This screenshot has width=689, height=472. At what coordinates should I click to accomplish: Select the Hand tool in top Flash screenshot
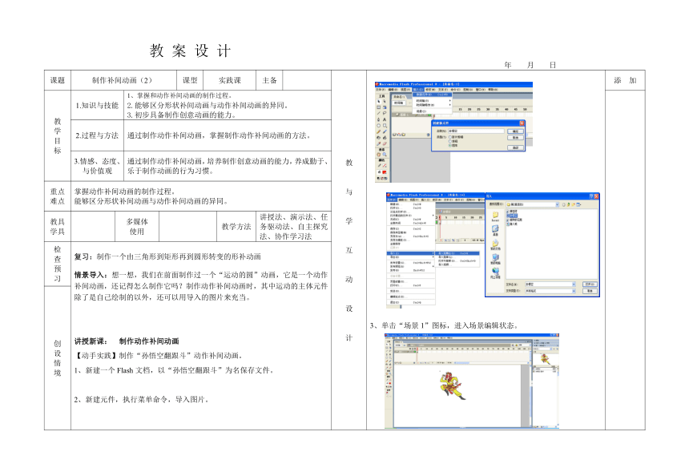click(378, 155)
